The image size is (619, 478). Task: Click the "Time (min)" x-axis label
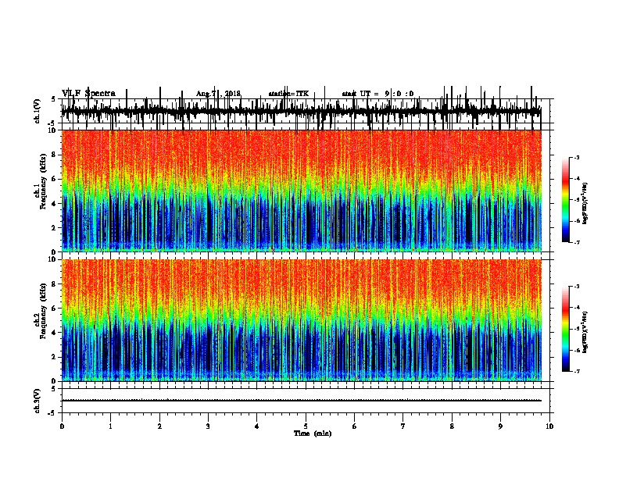pos(313,433)
